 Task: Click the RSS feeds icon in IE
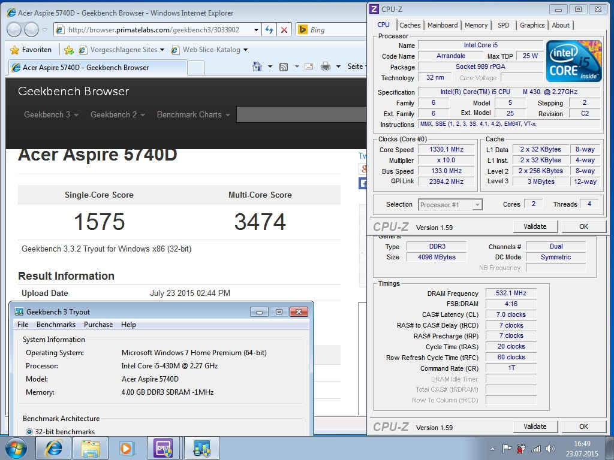click(x=284, y=67)
